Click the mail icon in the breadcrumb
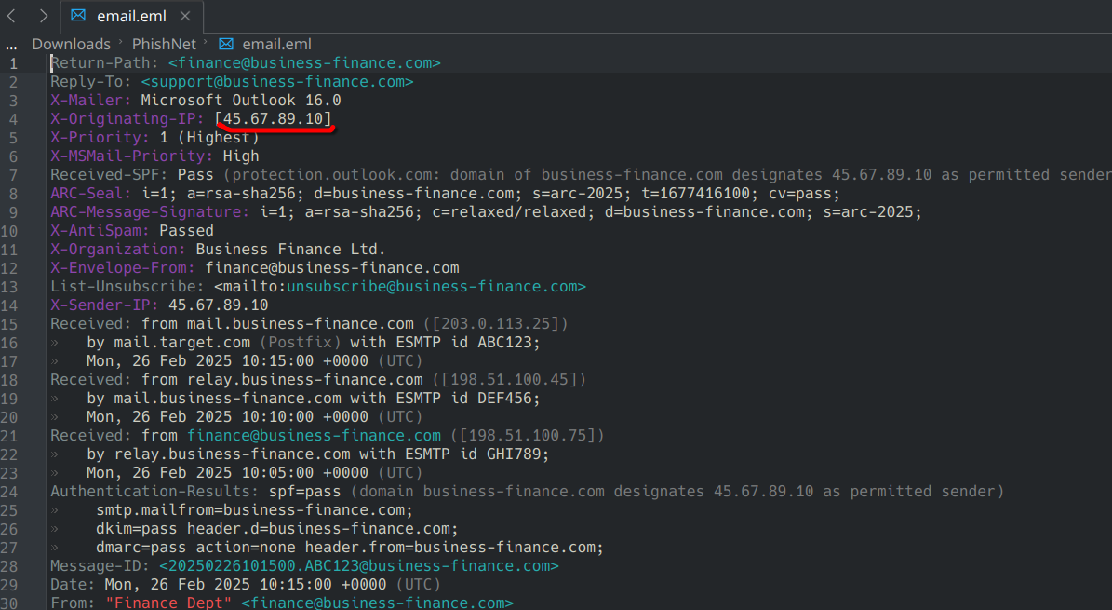Viewport: 1112px width, 610px height. 226,44
